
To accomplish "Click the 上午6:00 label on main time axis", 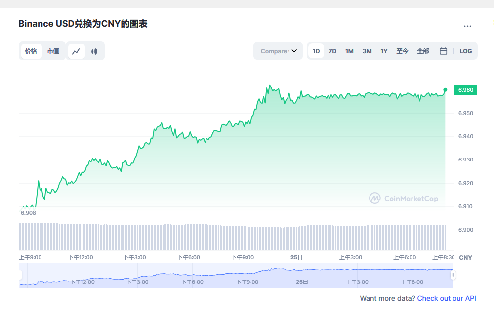I will click(405, 257).
